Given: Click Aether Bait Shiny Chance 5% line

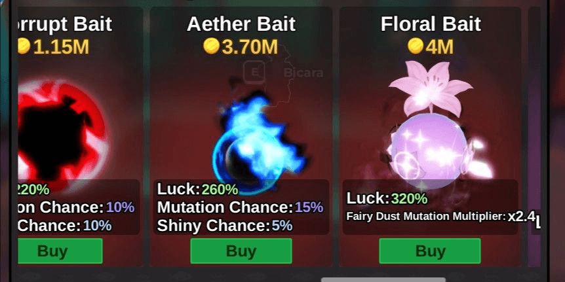Looking at the screenshot, I should pyautogui.click(x=225, y=226).
